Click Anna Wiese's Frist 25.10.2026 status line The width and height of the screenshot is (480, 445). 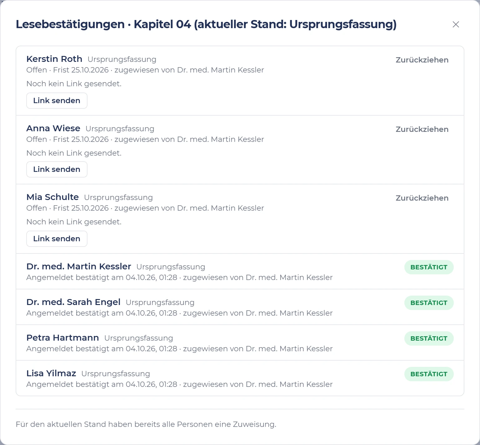point(145,139)
